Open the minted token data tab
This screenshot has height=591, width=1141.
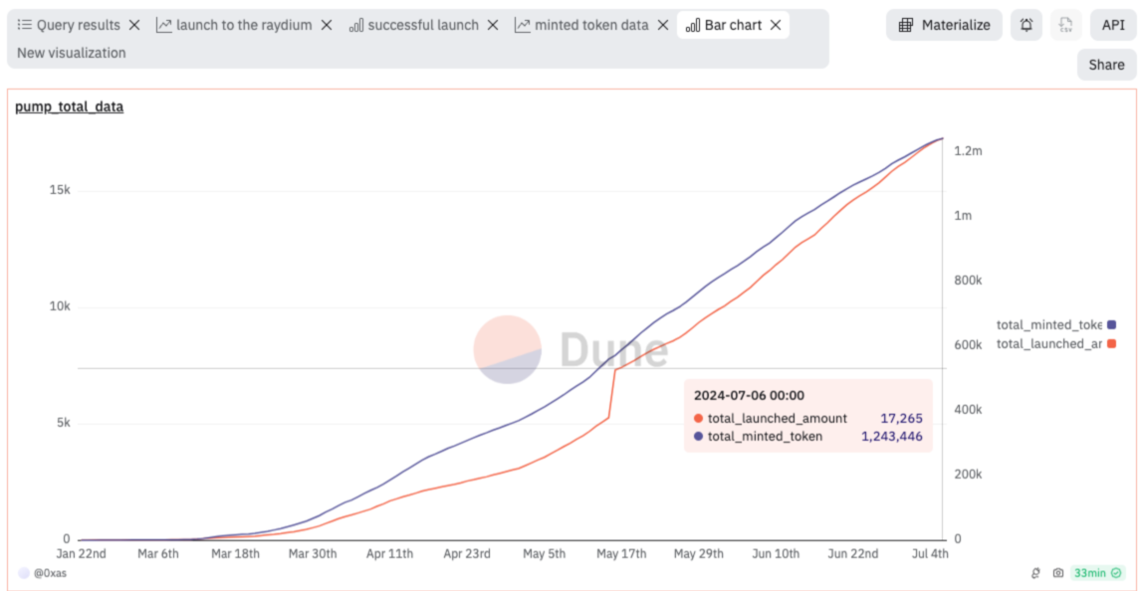[x=581, y=25]
